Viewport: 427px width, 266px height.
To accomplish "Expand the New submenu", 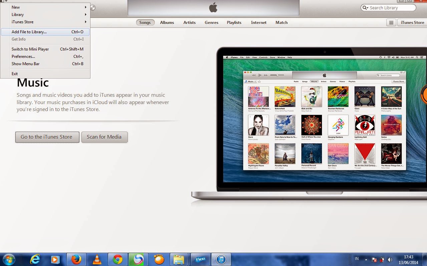I will click(x=45, y=7).
